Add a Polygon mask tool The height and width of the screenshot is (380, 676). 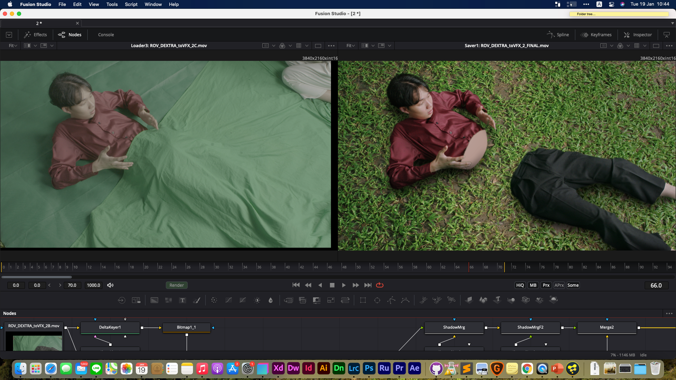point(391,300)
